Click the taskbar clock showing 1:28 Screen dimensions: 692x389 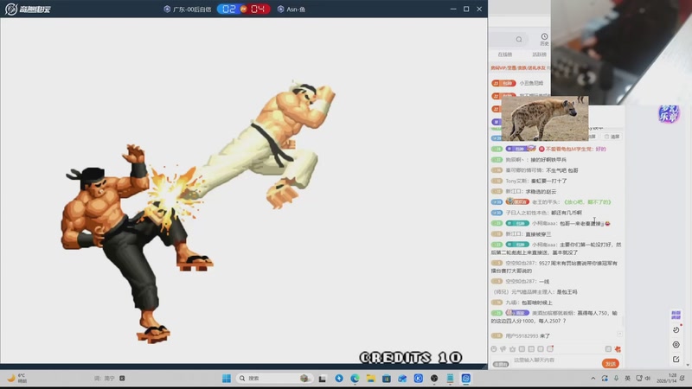click(x=667, y=378)
